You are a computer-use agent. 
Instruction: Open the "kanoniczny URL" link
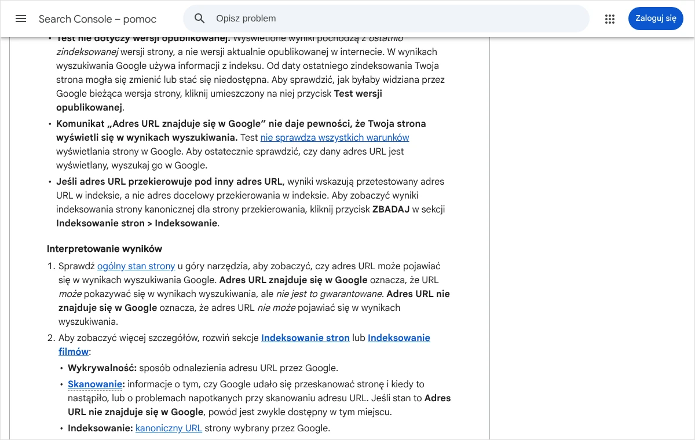pyautogui.click(x=169, y=428)
